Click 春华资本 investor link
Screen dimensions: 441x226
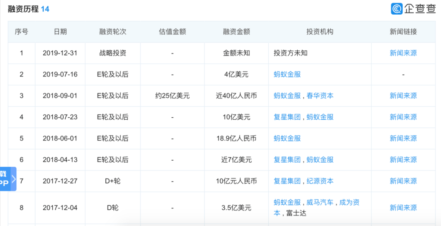point(320,96)
